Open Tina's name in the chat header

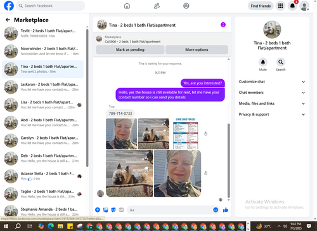(142, 25)
